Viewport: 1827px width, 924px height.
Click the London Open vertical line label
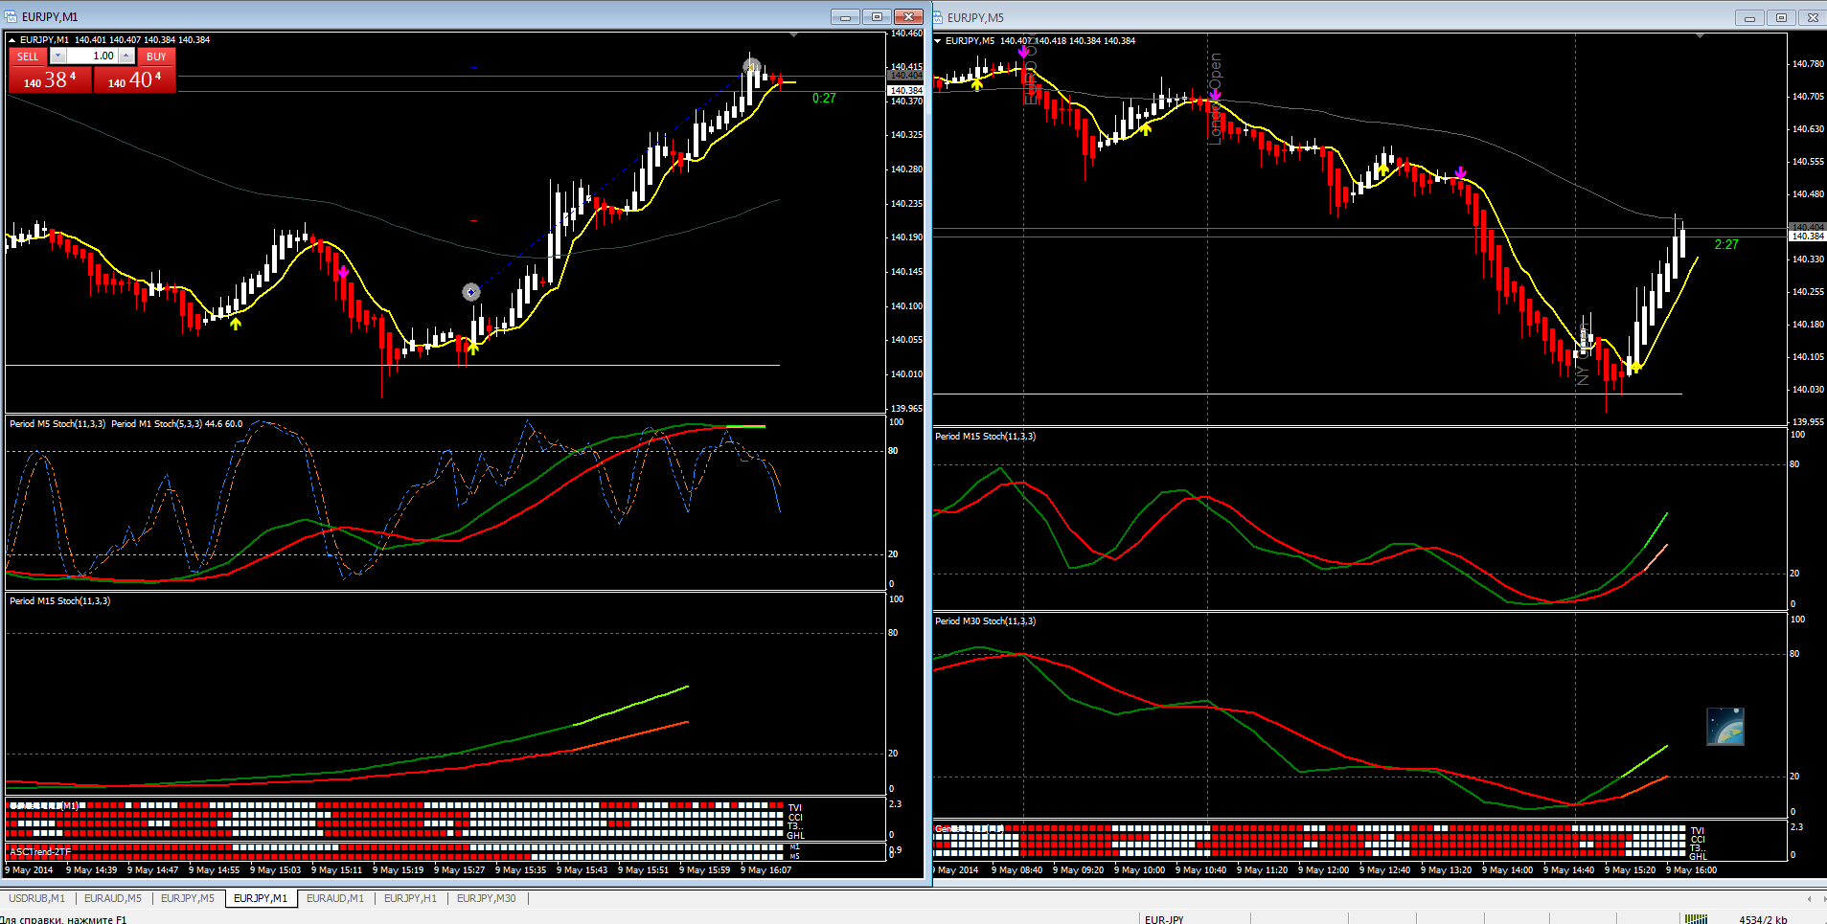(1215, 98)
